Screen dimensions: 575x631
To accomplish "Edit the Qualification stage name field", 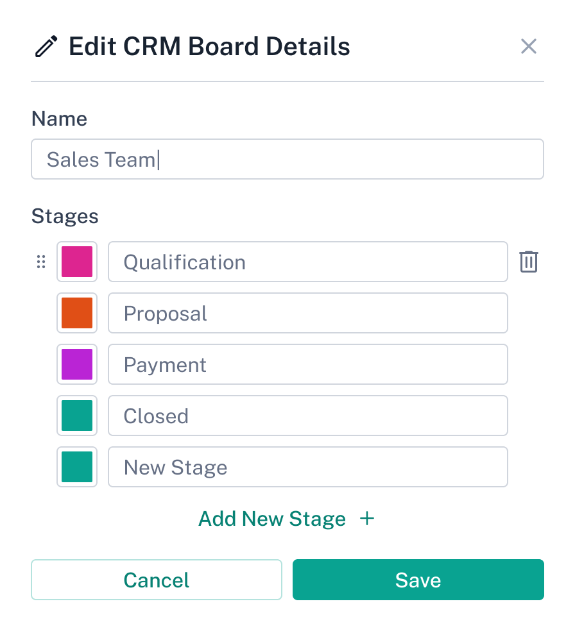I will 308,262.
